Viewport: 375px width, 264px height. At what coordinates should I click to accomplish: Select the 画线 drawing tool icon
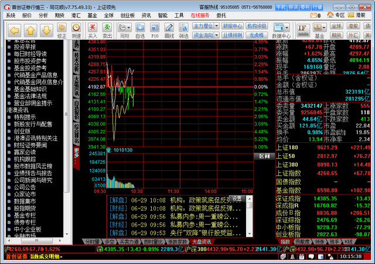(169, 29)
